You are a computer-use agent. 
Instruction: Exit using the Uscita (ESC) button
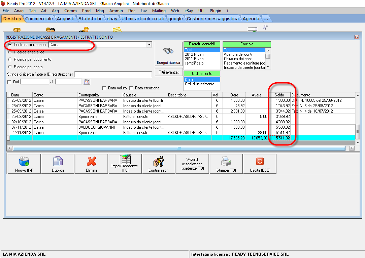260,164
